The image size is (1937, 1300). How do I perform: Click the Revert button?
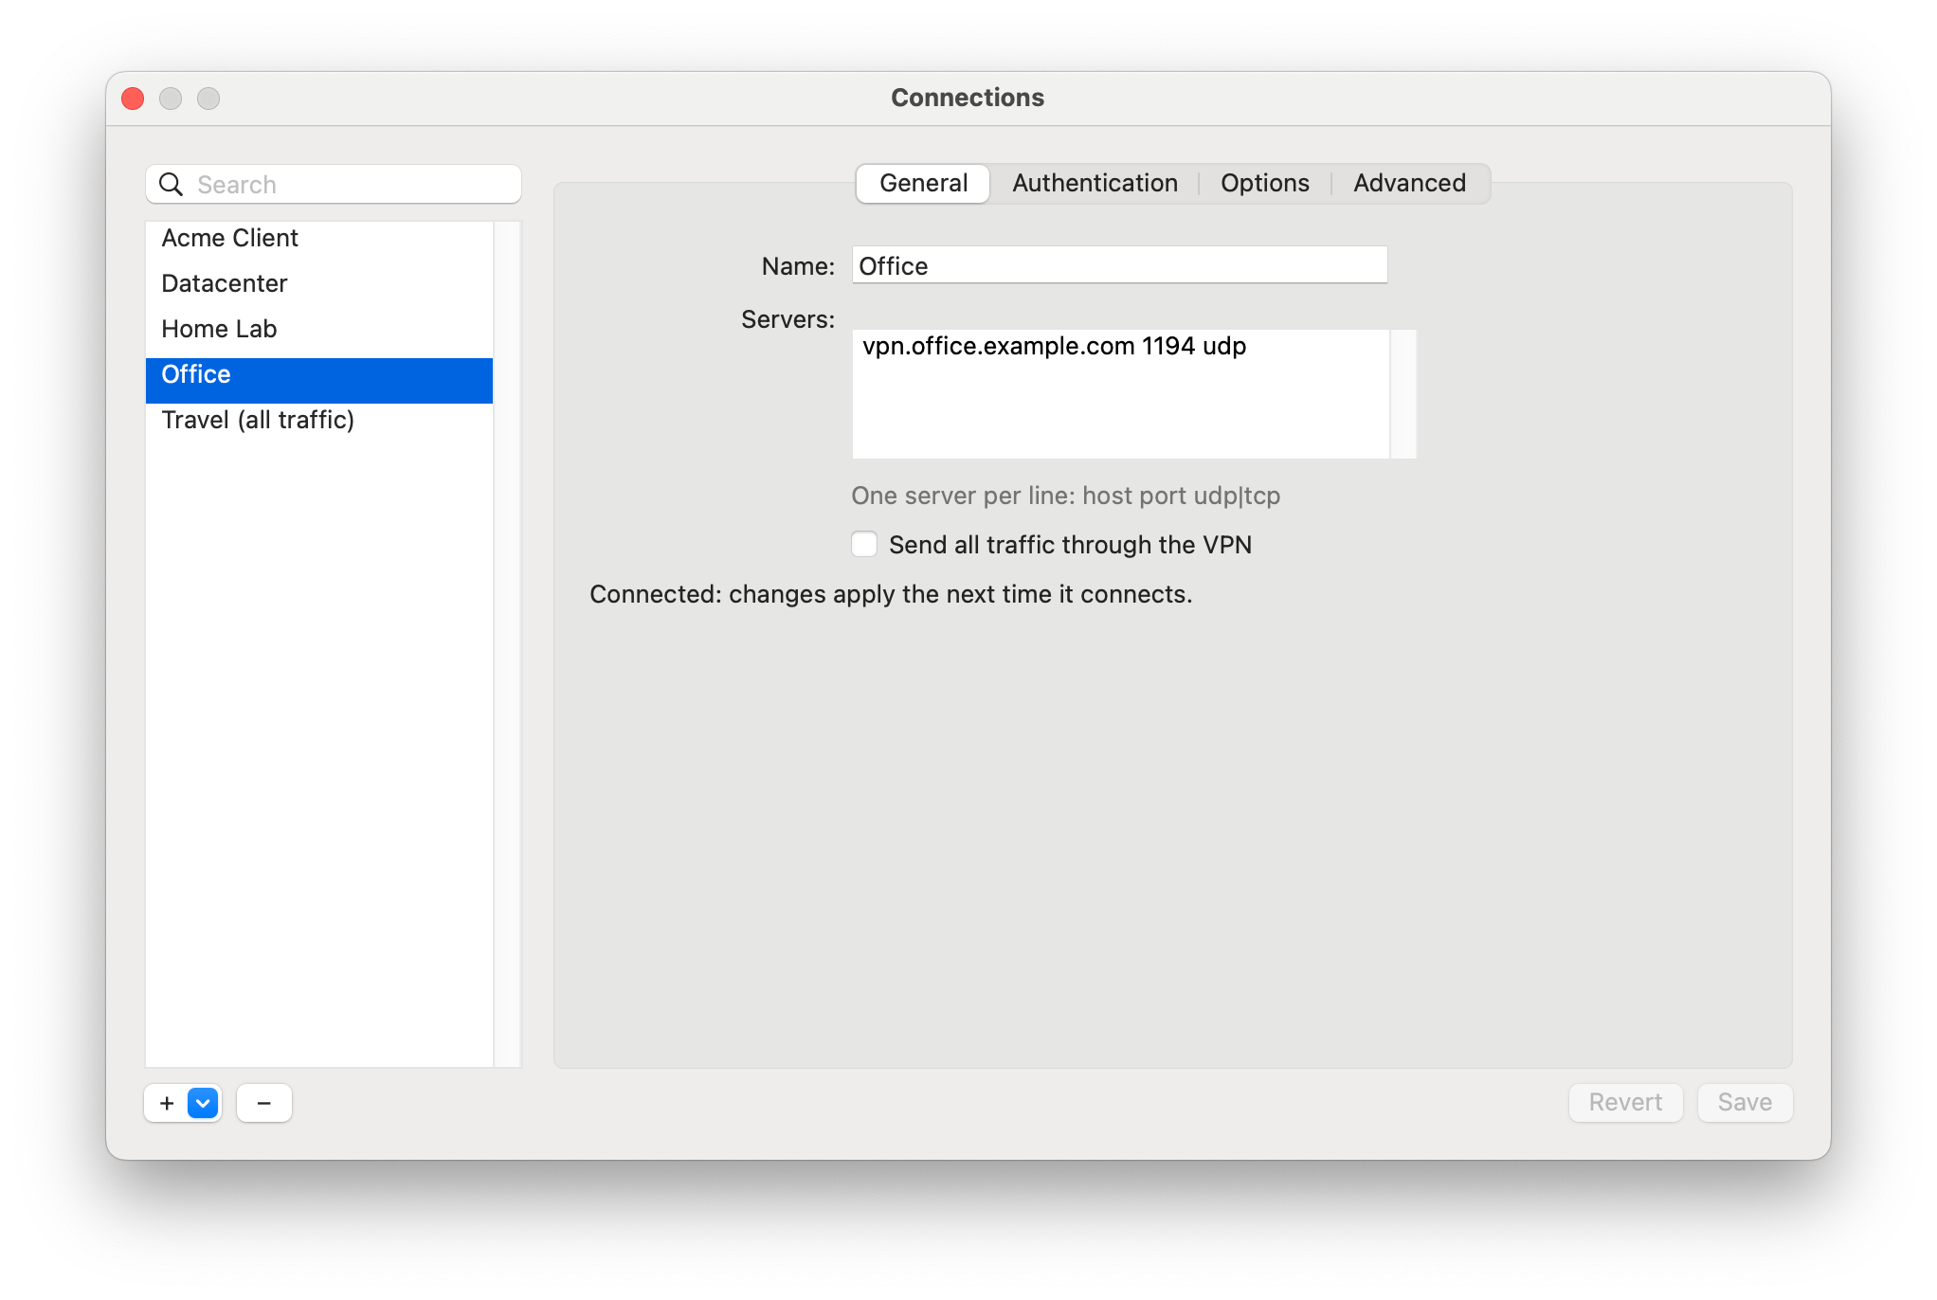click(x=1625, y=1102)
